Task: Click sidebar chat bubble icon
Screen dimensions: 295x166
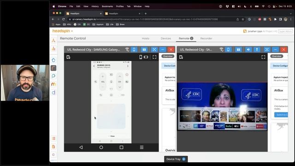Action: [53, 76]
